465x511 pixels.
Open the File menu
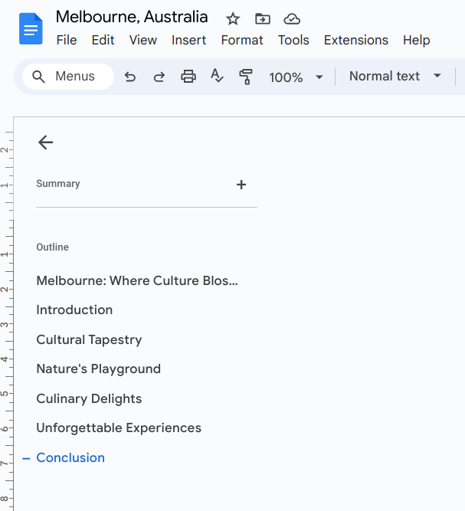[67, 40]
